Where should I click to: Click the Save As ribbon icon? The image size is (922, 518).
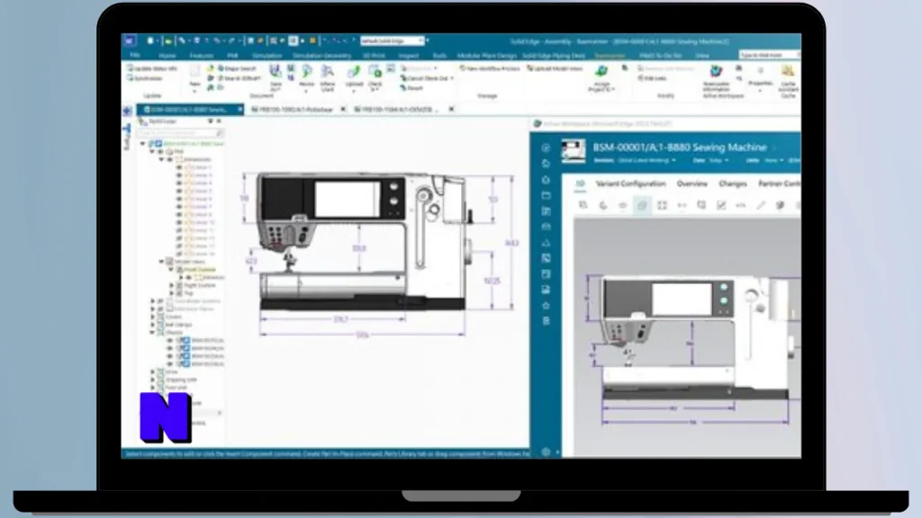tap(276, 77)
